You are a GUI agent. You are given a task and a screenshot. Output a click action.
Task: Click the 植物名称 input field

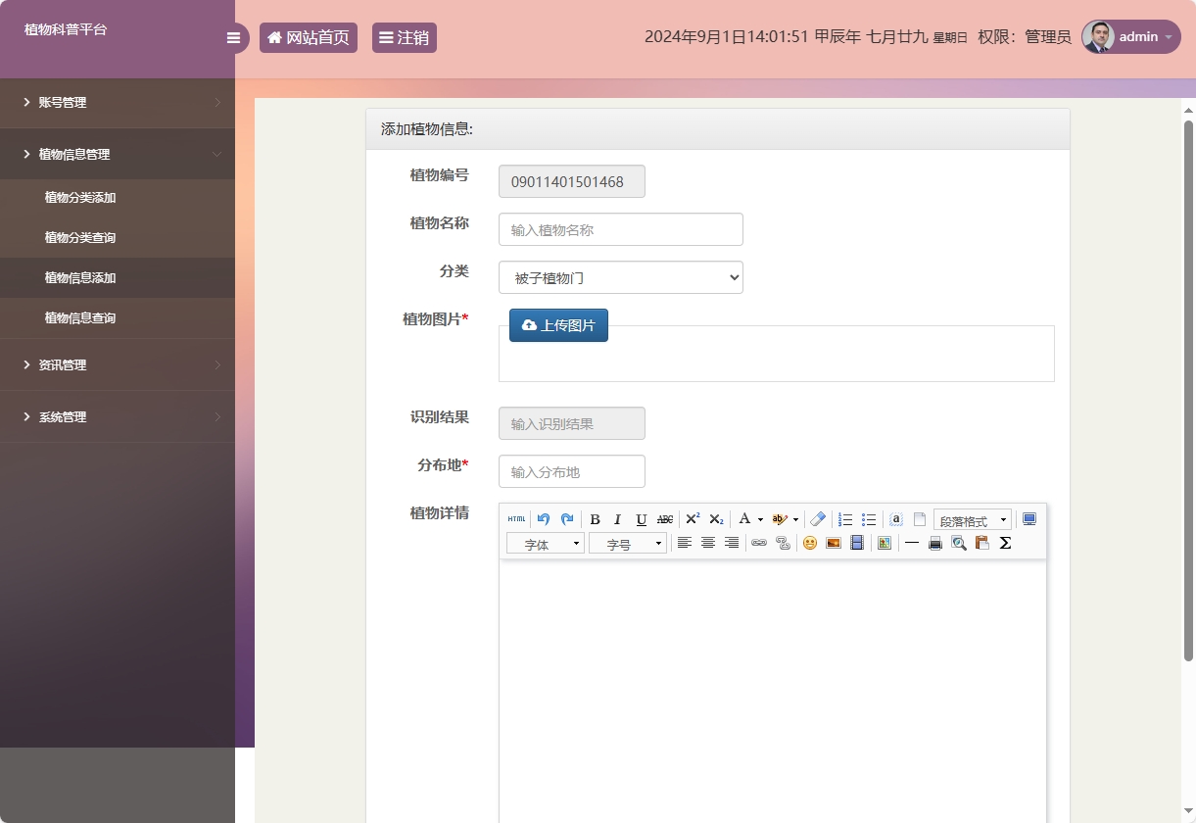click(620, 229)
